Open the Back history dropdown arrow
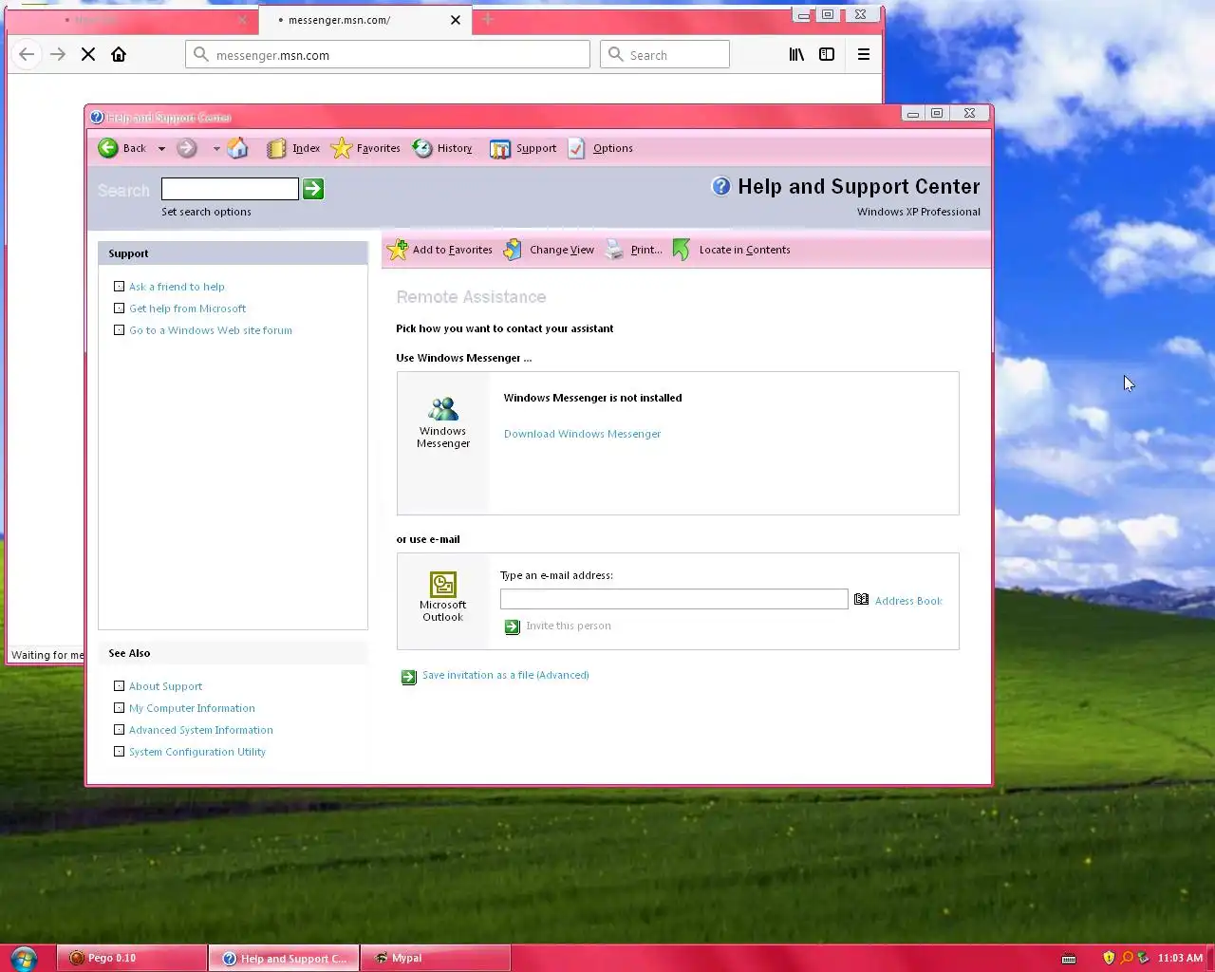The image size is (1215, 972). click(x=161, y=149)
